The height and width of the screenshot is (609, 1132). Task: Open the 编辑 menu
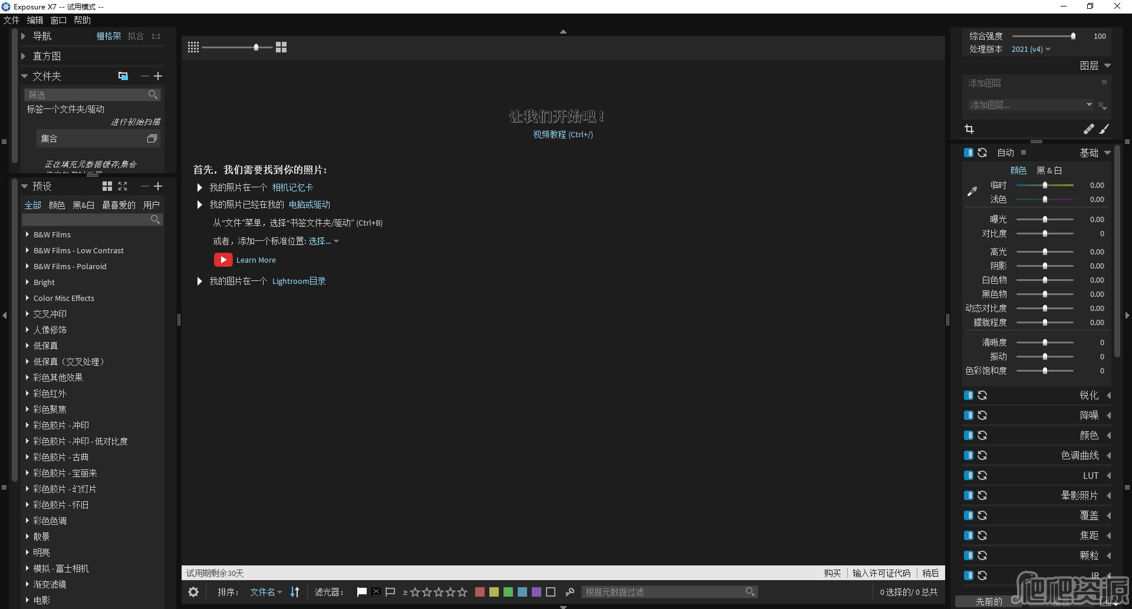pyautogui.click(x=35, y=20)
